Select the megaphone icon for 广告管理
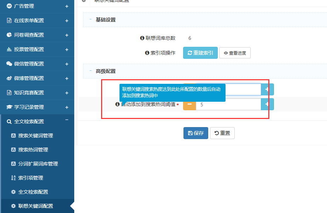 point(10,6)
